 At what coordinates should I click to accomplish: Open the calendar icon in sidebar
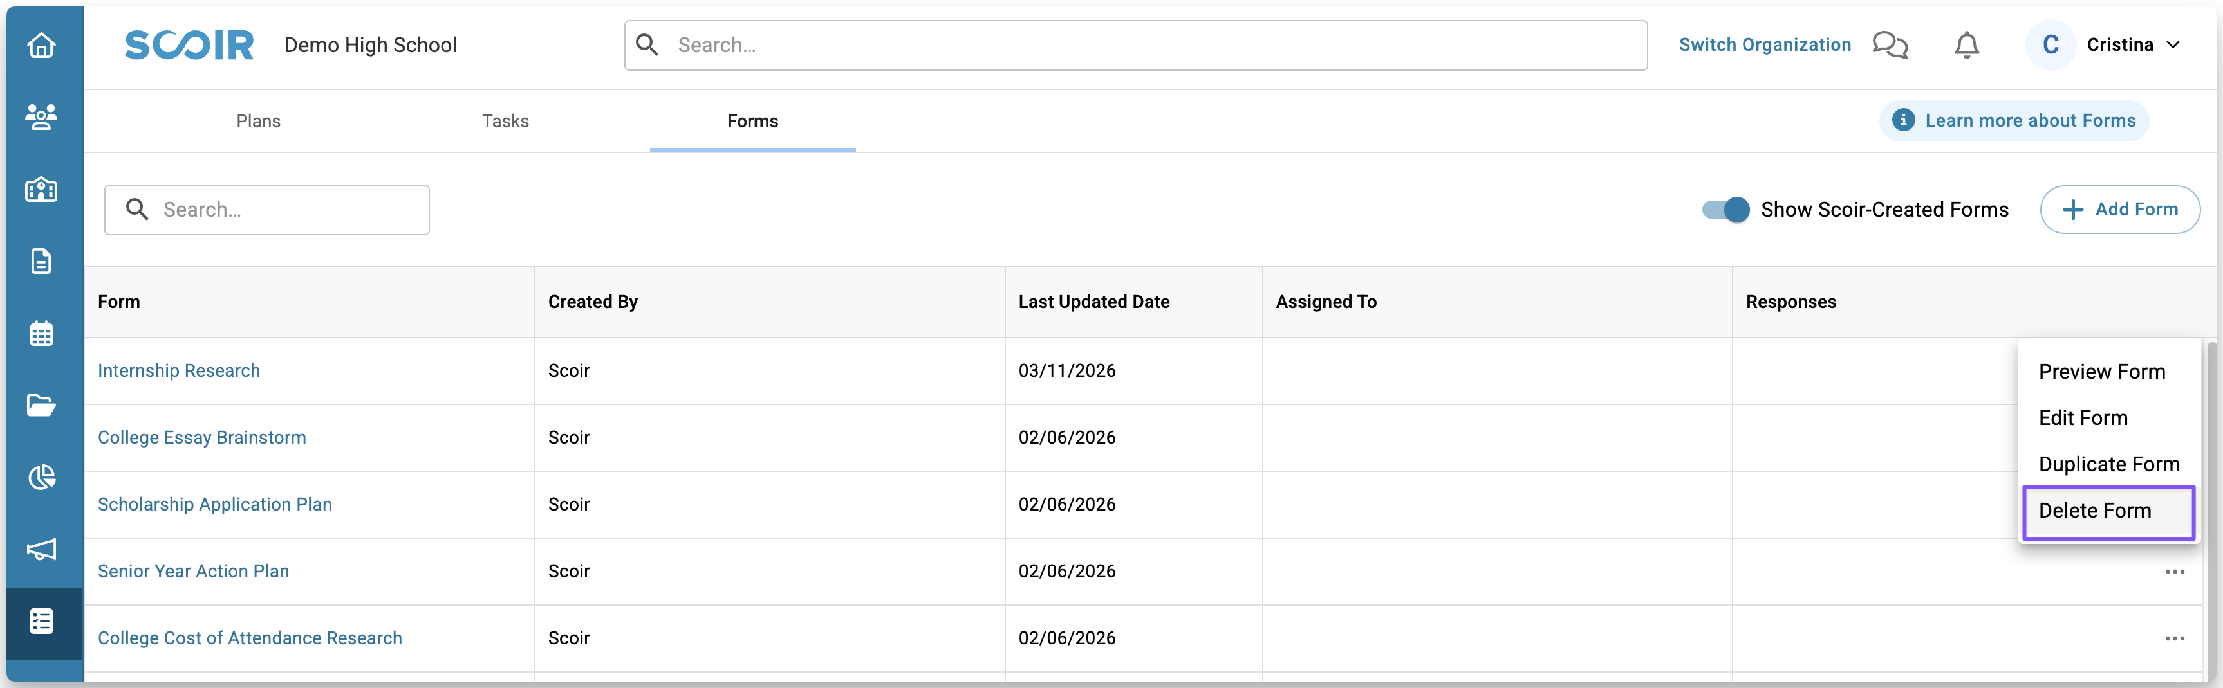(41, 333)
